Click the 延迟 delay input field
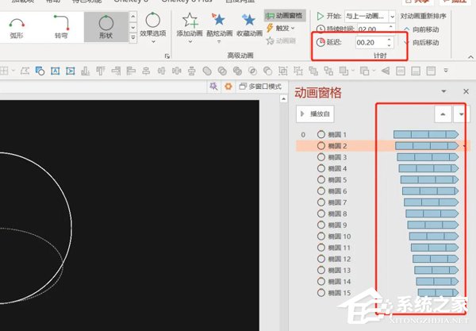The height and width of the screenshot is (331, 476). coord(370,43)
